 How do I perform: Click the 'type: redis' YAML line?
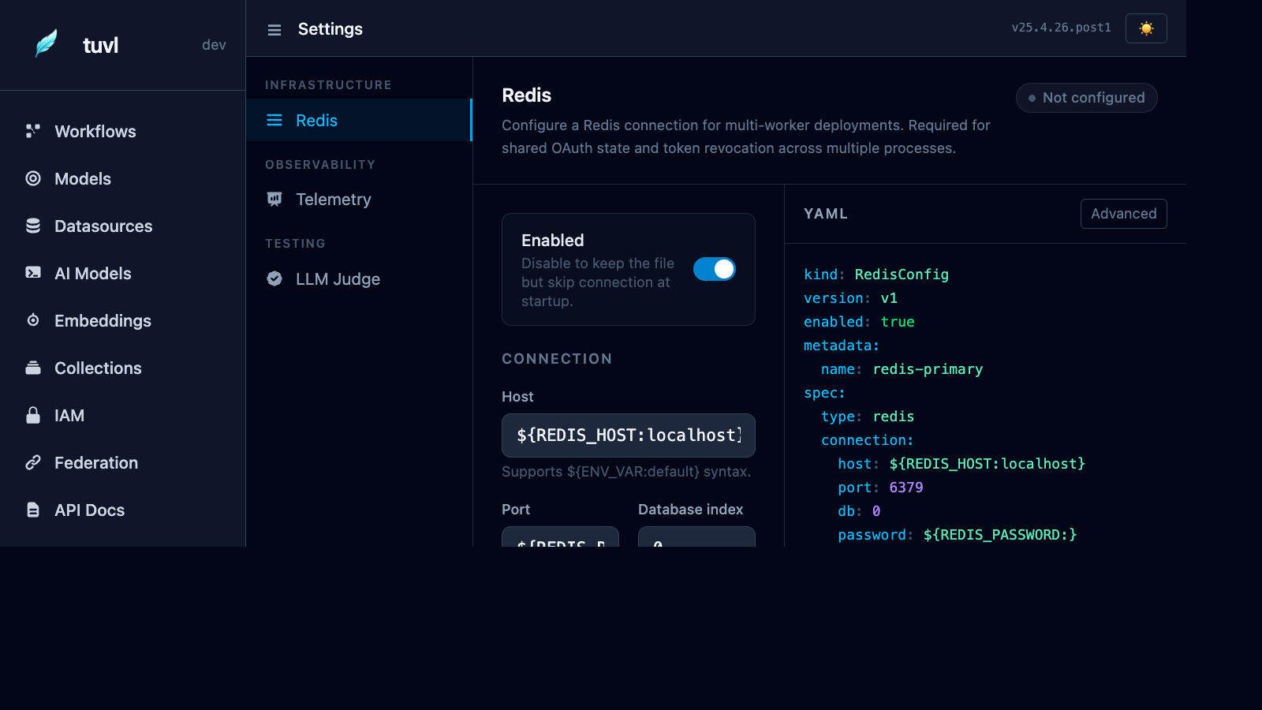(x=868, y=417)
